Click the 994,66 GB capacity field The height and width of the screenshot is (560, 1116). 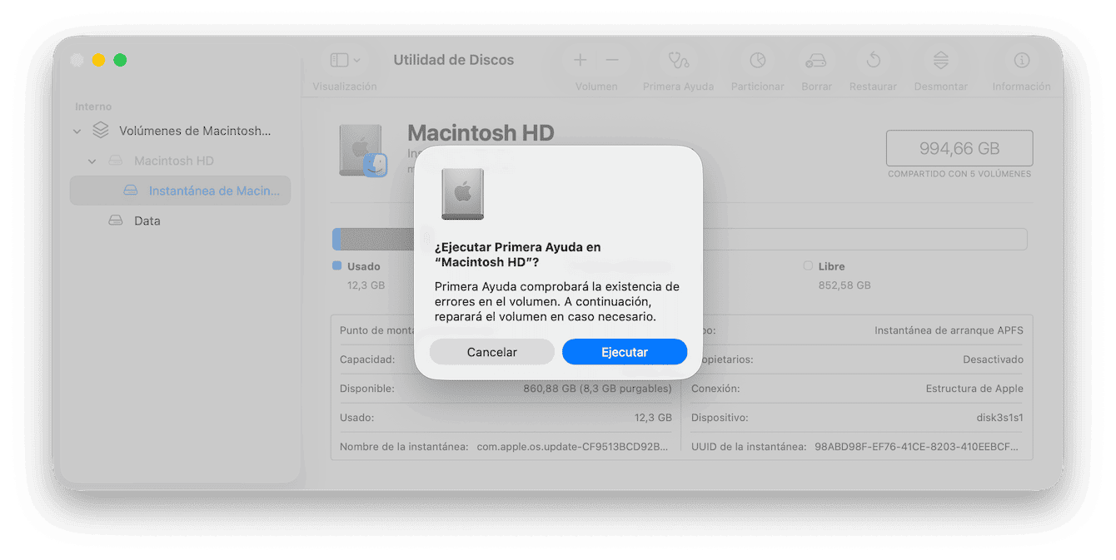(959, 148)
